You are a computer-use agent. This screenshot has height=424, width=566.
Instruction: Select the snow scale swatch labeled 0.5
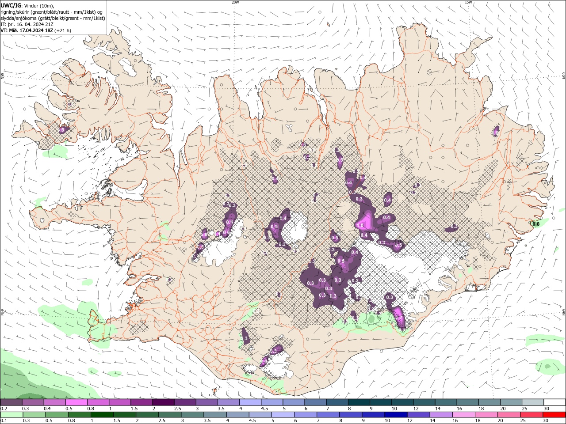pos(76,402)
